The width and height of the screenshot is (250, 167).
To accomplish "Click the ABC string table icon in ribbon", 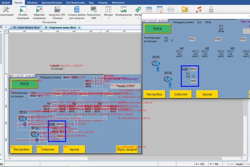I will 149,10.
